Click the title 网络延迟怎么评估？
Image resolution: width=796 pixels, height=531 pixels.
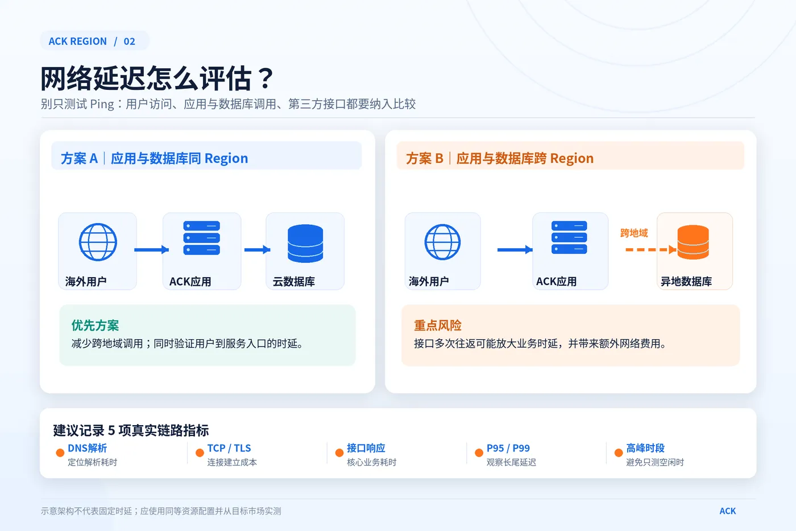[158, 78]
